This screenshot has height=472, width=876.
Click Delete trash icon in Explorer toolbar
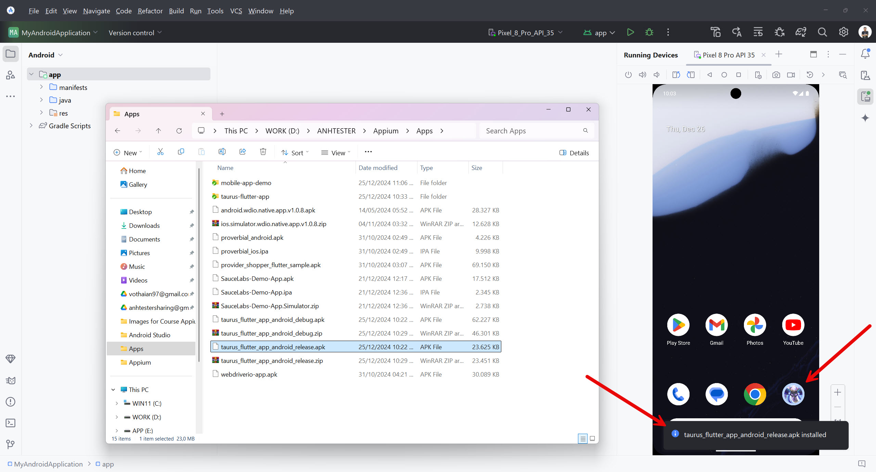click(x=263, y=152)
